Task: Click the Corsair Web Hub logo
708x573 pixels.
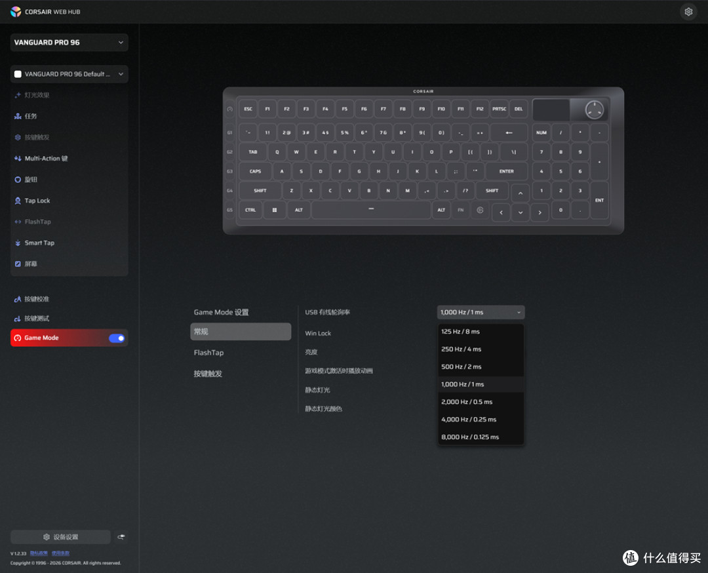Action: [x=16, y=12]
